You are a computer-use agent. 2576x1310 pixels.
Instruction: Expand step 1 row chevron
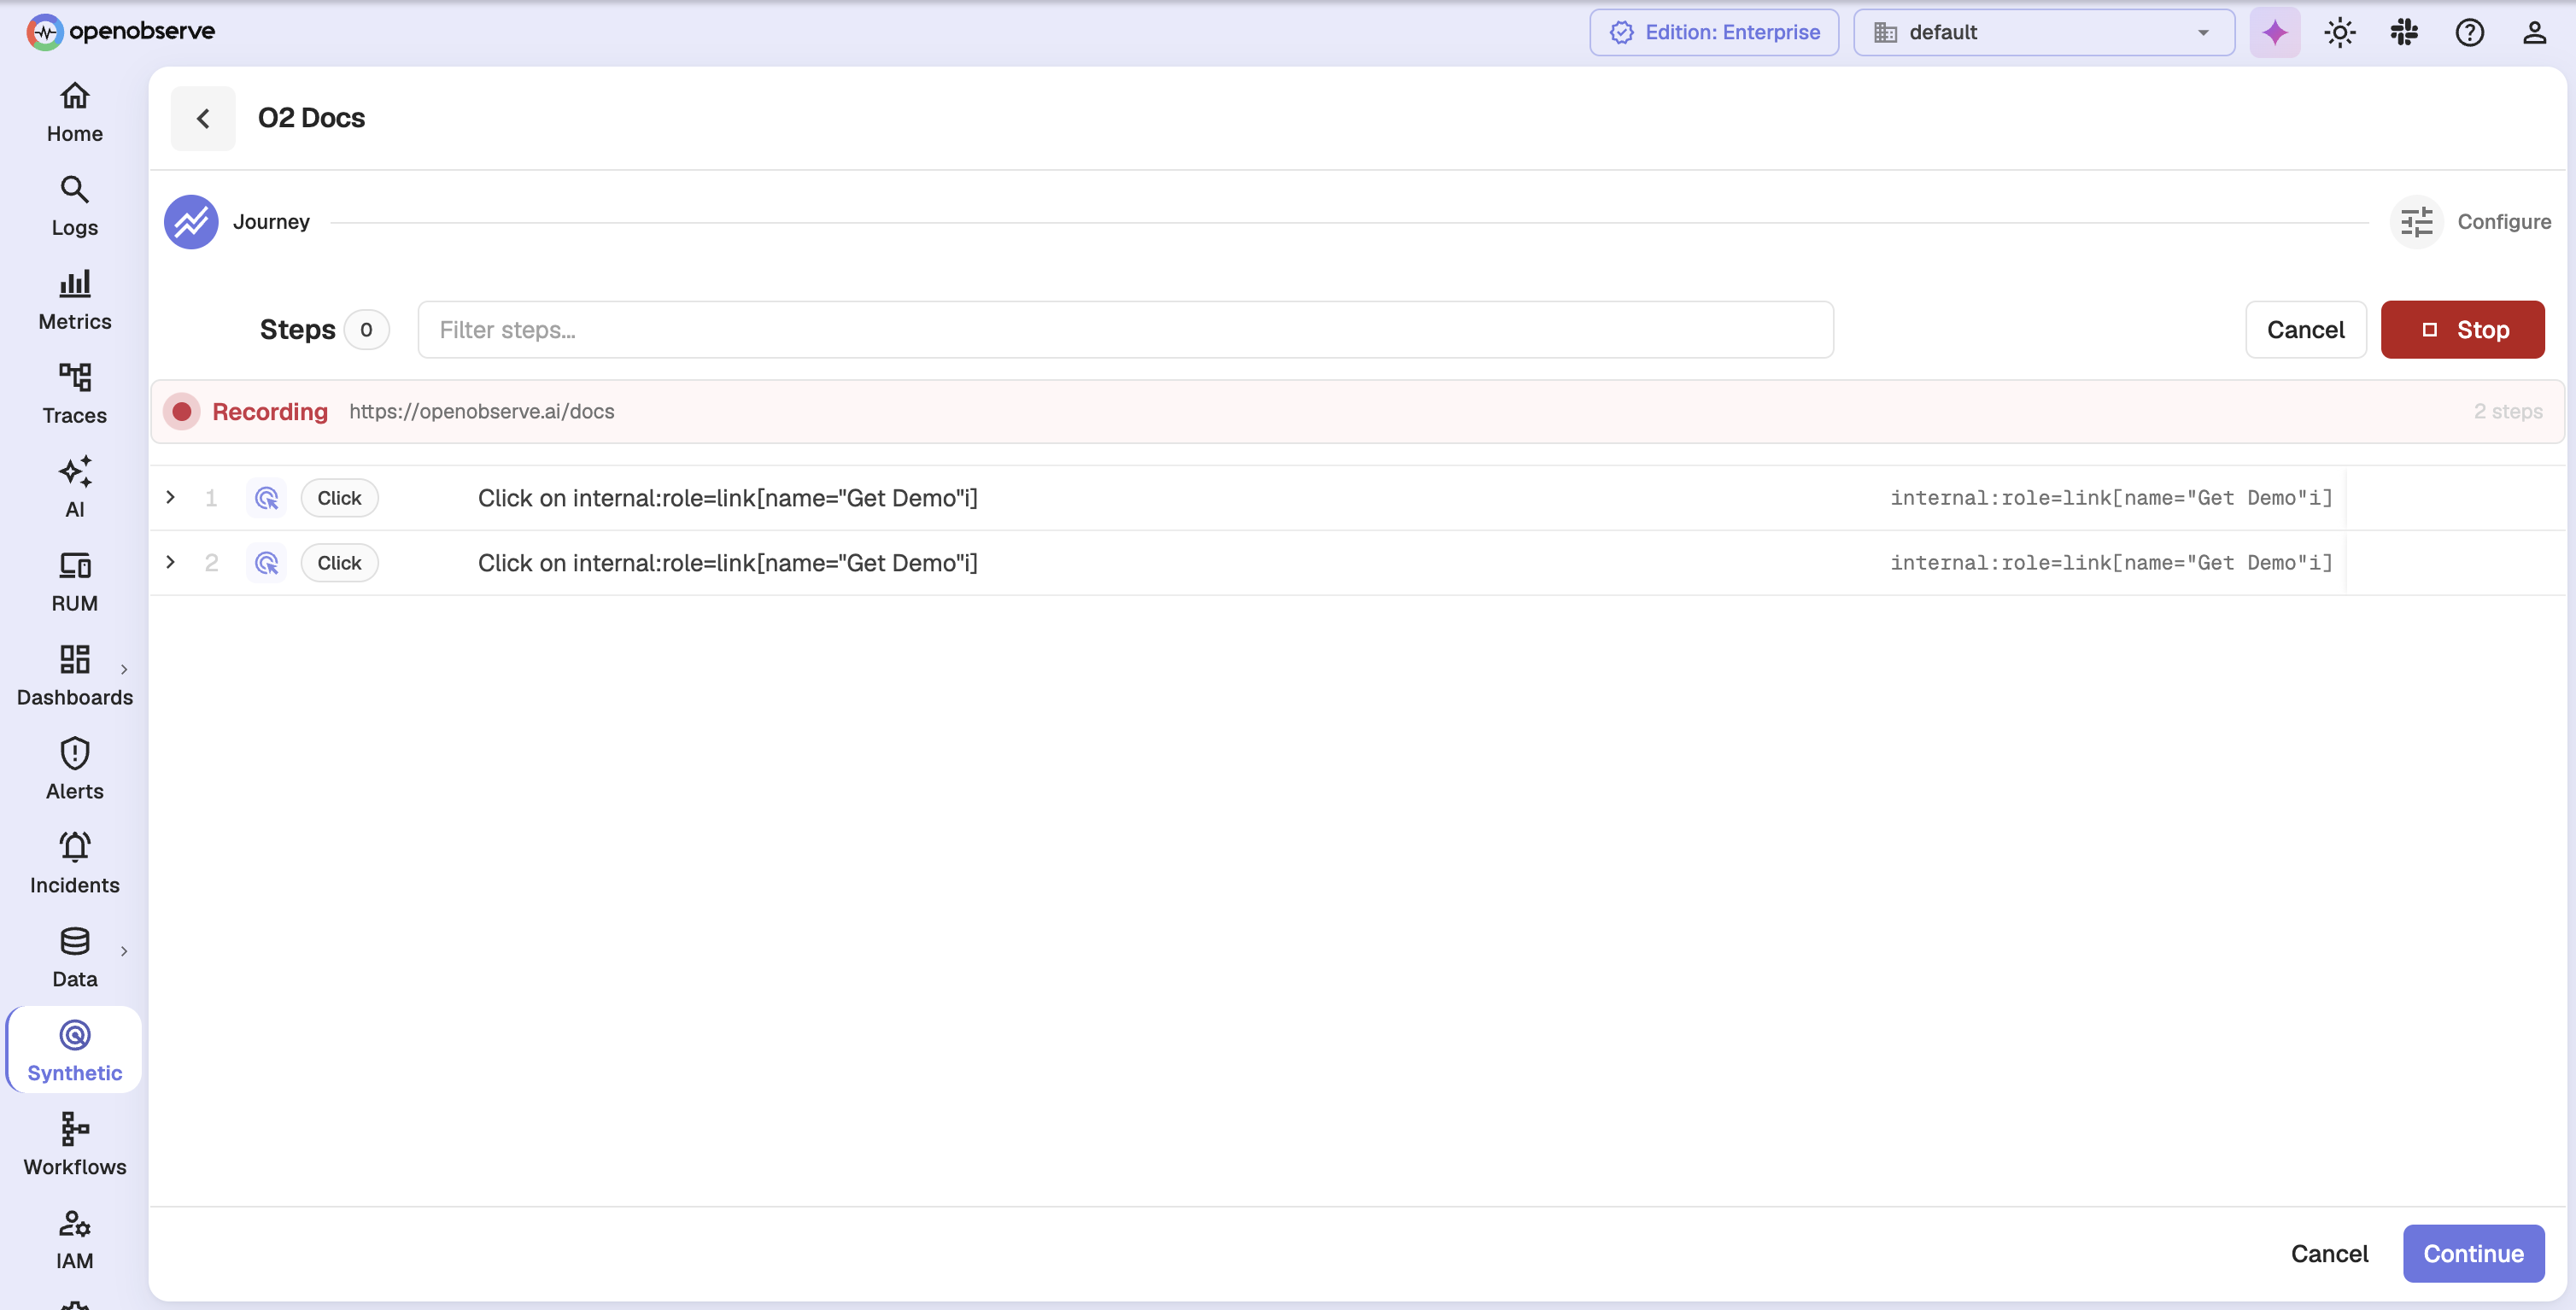coord(171,497)
